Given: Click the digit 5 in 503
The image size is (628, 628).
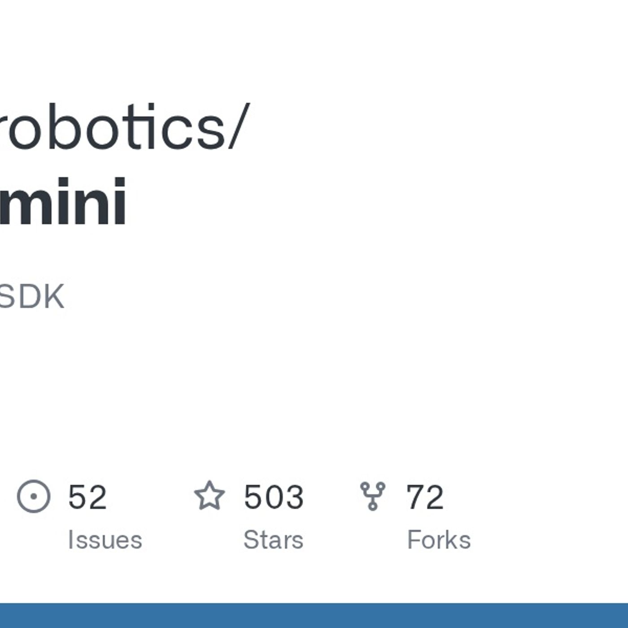Looking at the screenshot, I should point(253,497).
